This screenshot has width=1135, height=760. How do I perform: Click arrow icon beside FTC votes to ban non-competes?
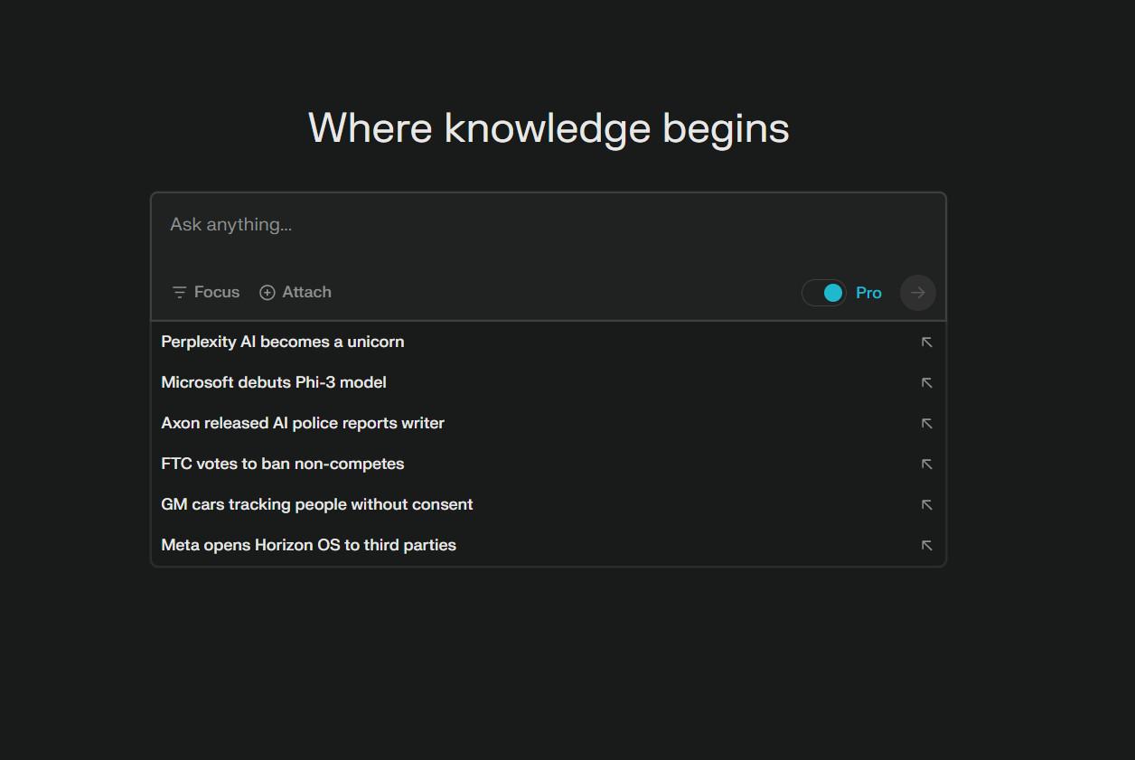(x=926, y=464)
